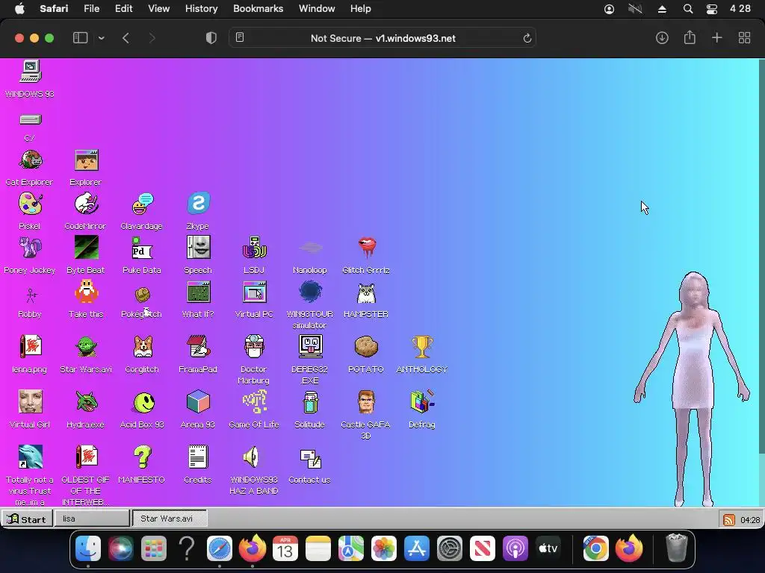This screenshot has width=765, height=573.
Task: Click the Safari address bar
Action: coord(382,38)
